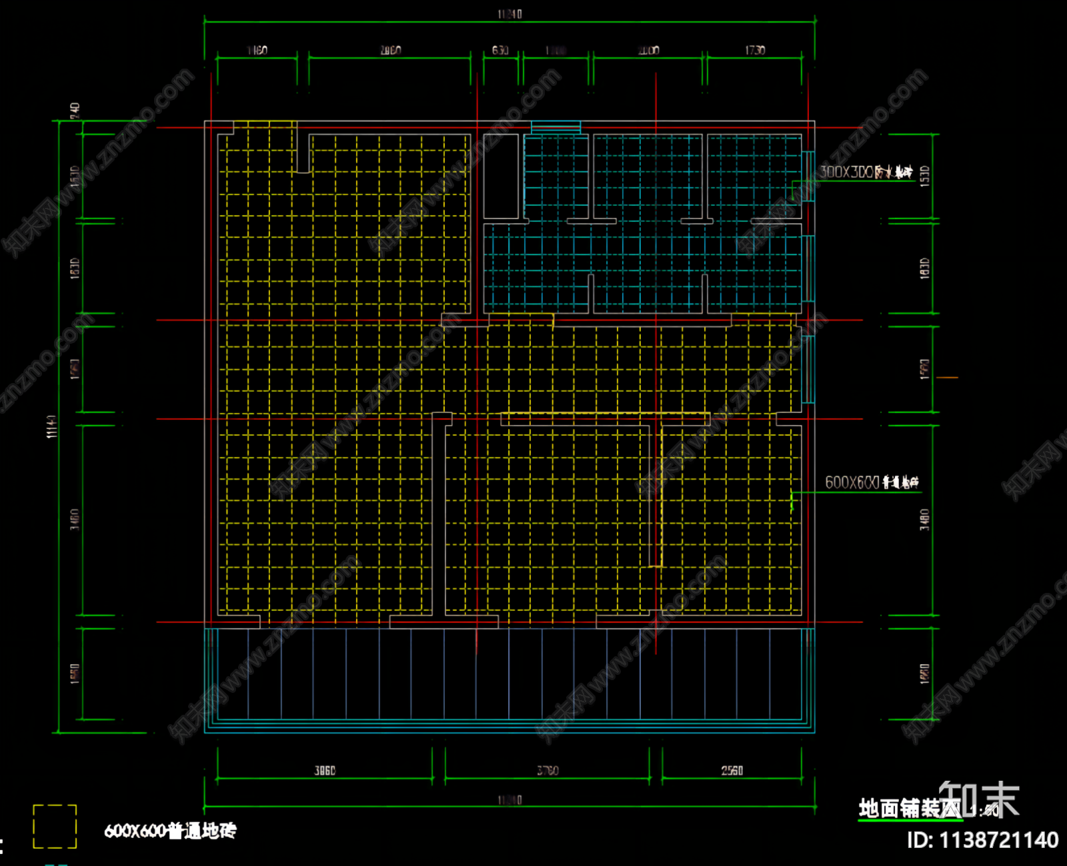Image resolution: width=1067 pixels, height=866 pixels.
Task: Select the 3460 dimension text on the left
Action: pos(75,520)
